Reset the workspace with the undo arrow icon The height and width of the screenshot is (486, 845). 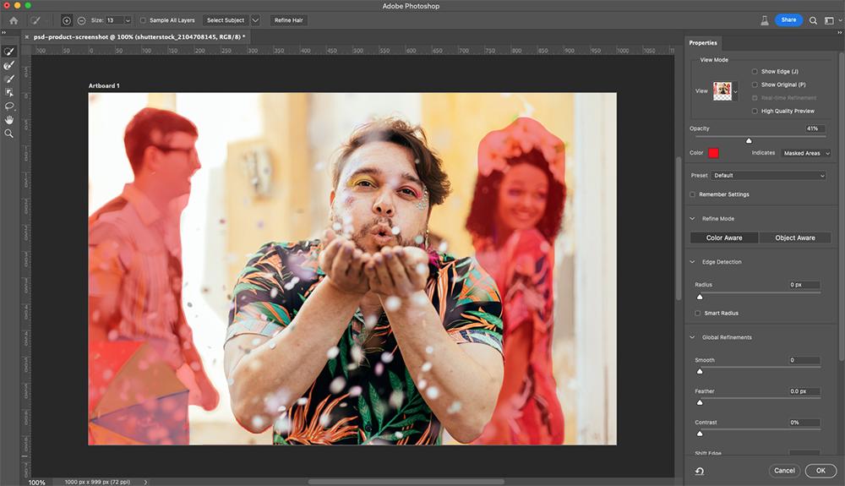(x=700, y=471)
